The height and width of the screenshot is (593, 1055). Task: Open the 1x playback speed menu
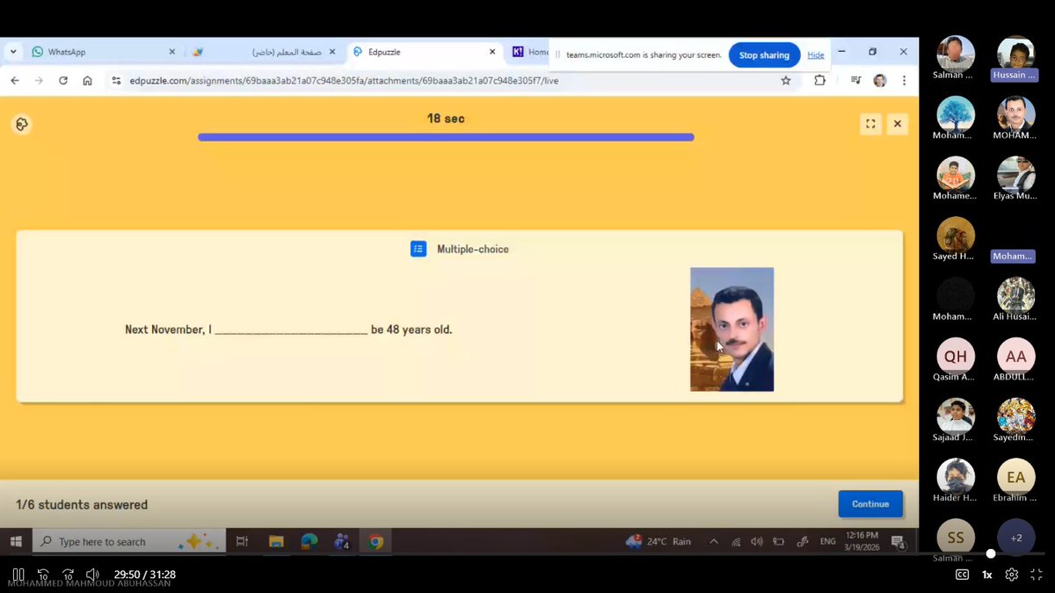(986, 575)
